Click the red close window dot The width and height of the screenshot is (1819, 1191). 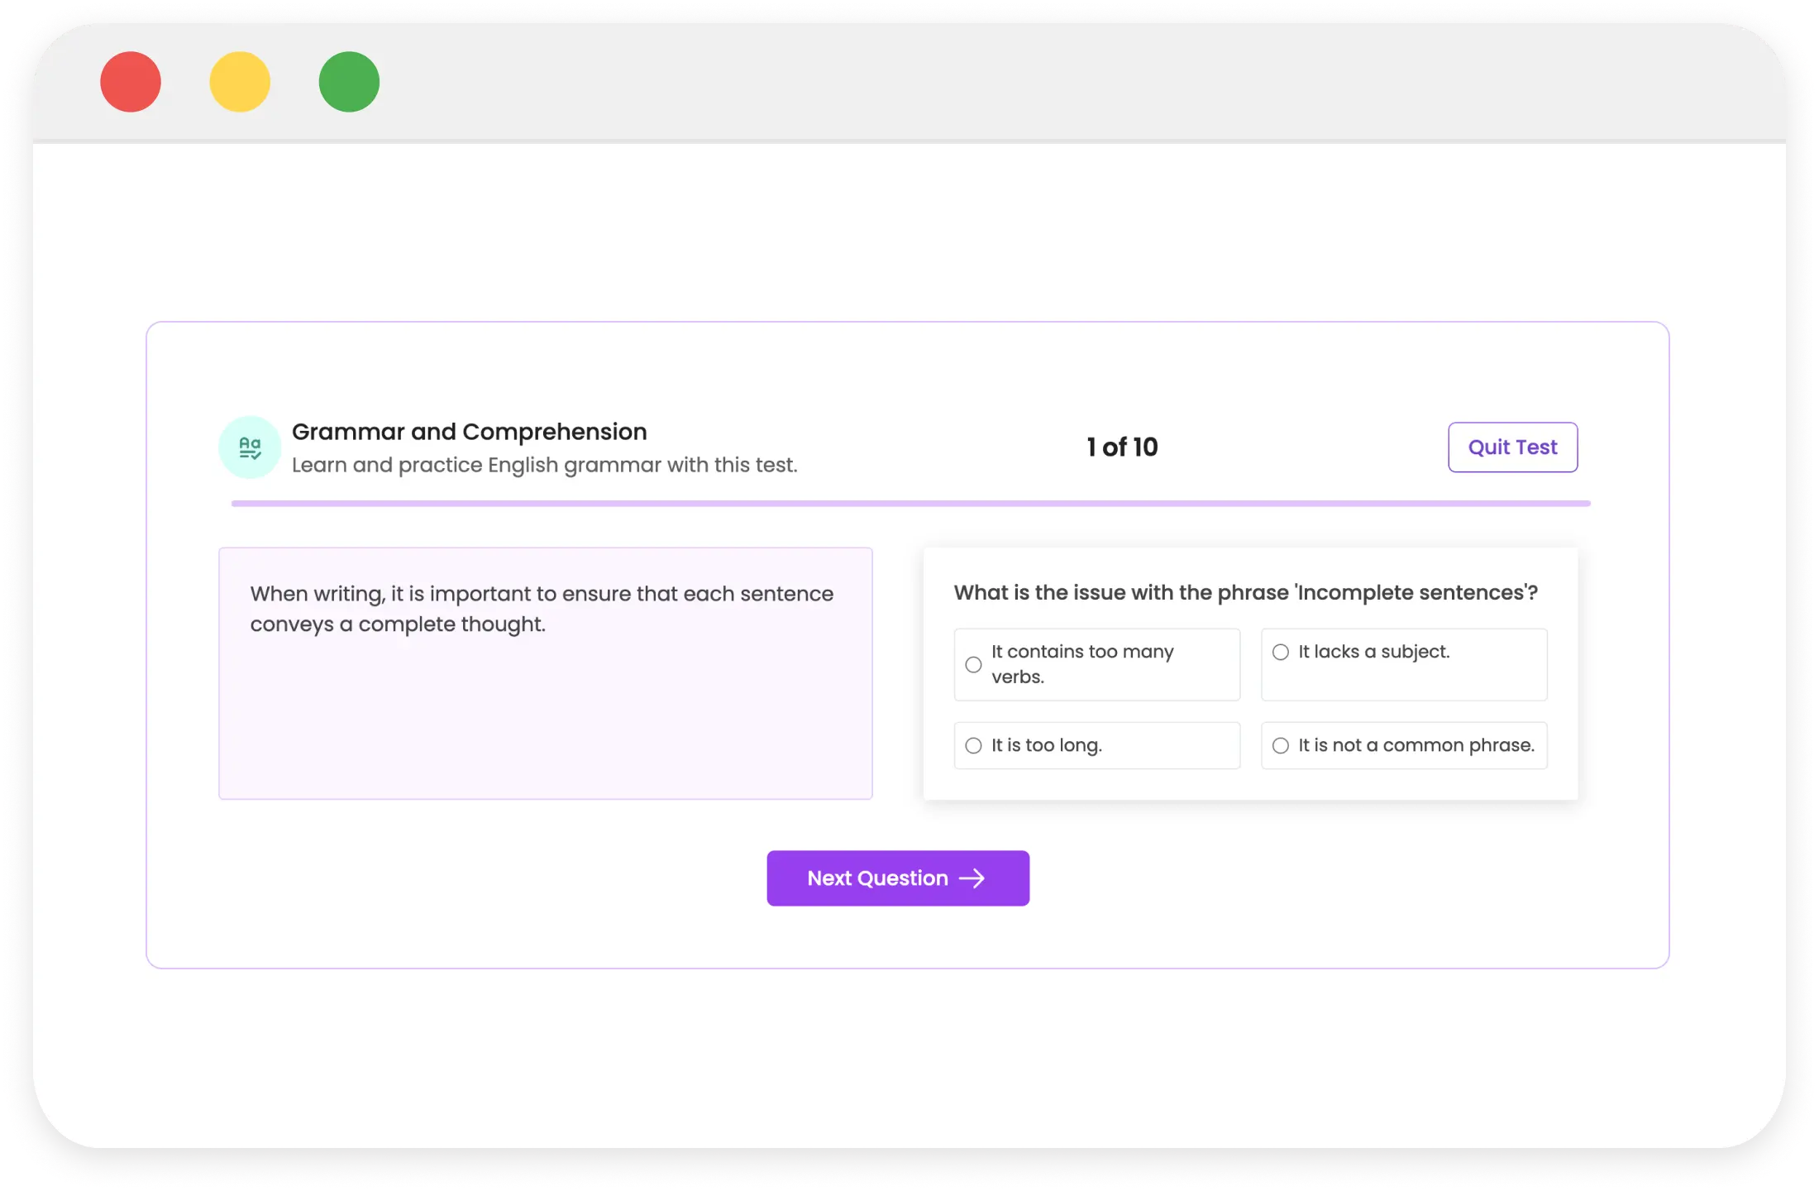coord(131,82)
